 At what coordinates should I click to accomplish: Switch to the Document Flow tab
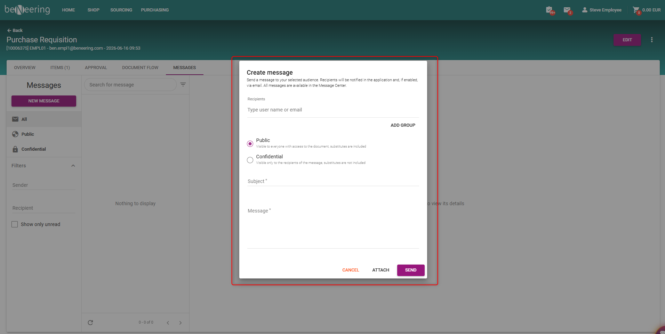[140, 68]
